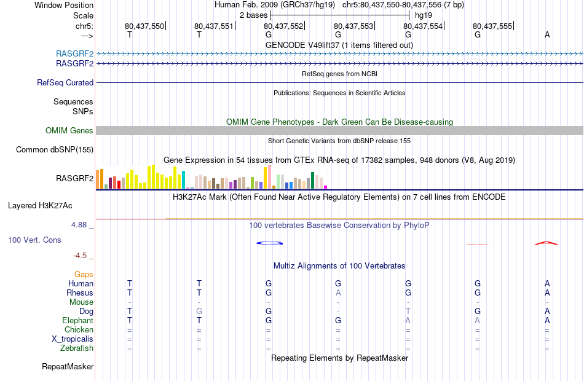Click the light blue RASGRF2 gene label
Image resolution: width=584 pixels, height=381 pixels.
coord(74,53)
